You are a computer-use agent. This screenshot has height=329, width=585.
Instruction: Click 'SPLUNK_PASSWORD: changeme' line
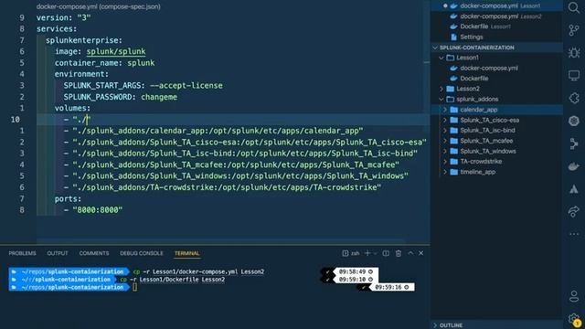[x=120, y=97]
